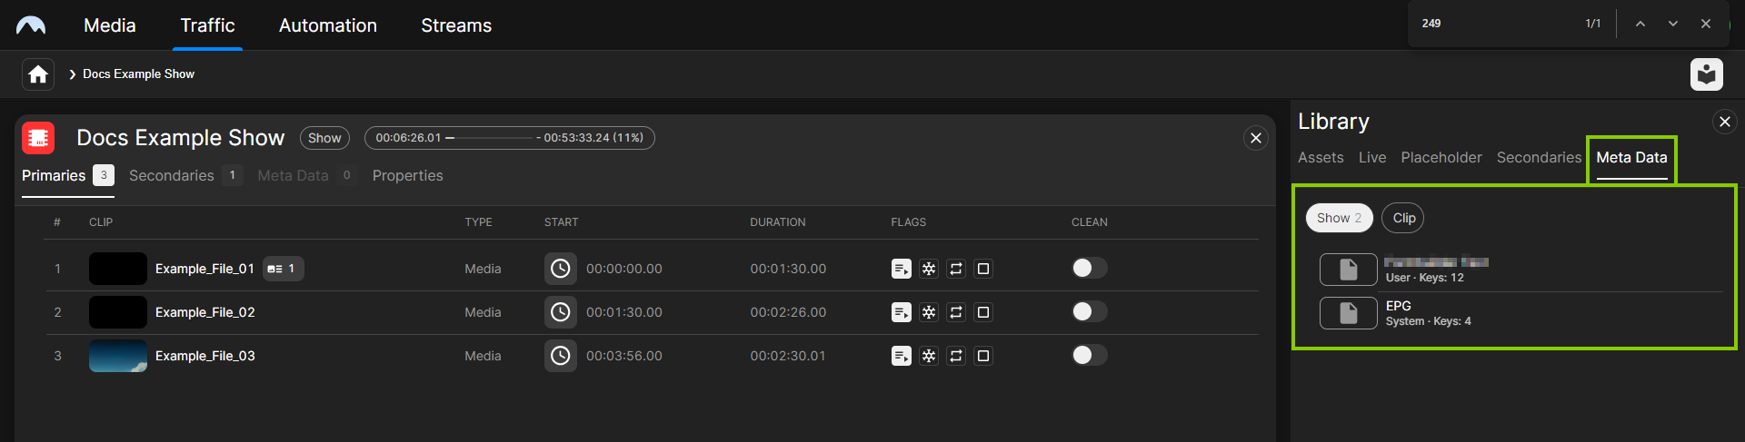The width and height of the screenshot is (1745, 442).
Task: Click the stop flag on Example_File_01
Action: pos(983,269)
